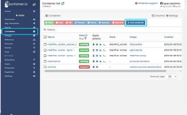This screenshot has width=187, height=115.
Task: Select the myPortainer row checkbox
Action: coord(45,61)
